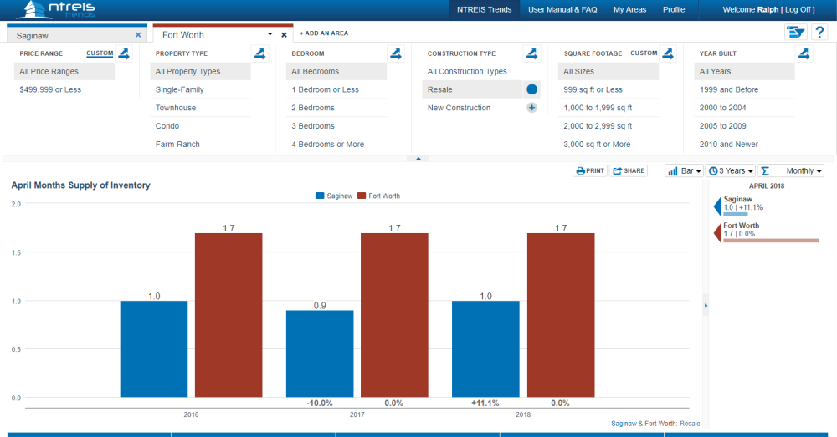The width and height of the screenshot is (837, 437).
Task: Click the ntreis trends logo
Action: coord(55,9)
